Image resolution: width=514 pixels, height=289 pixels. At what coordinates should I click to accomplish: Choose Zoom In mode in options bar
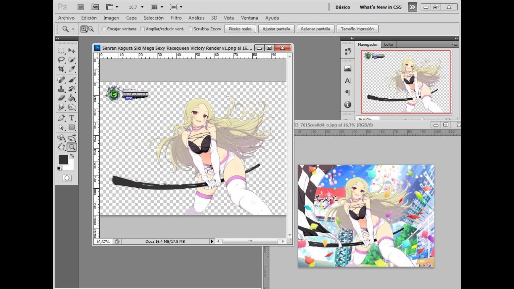(84, 29)
